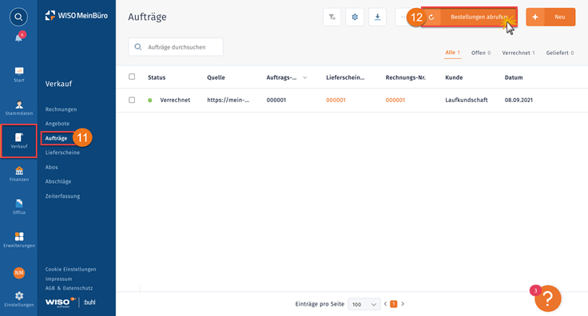This screenshot has height=316, width=588.
Task: Open Aufträge in Verkauf menu
Action: [x=56, y=138]
